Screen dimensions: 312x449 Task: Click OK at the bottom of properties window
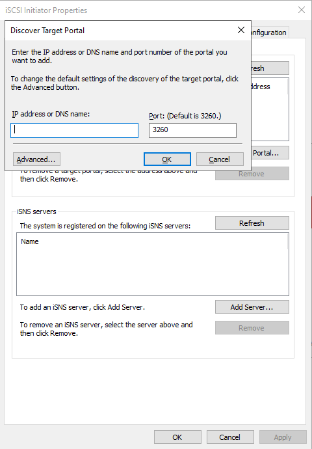click(x=177, y=437)
